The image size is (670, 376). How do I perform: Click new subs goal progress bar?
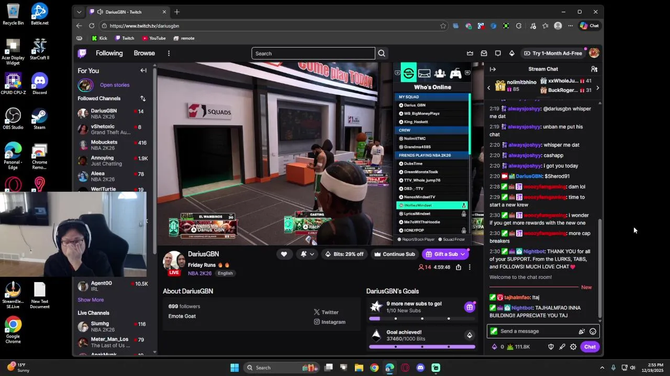click(422, 319)
